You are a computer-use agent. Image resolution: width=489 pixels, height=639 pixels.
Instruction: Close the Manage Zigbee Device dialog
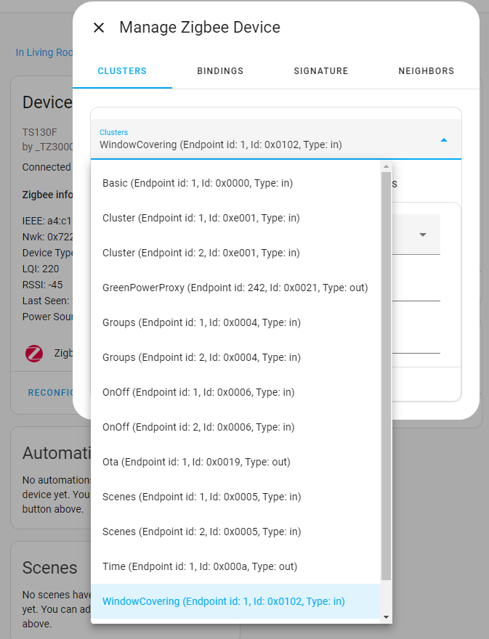(x=99, y=28)
